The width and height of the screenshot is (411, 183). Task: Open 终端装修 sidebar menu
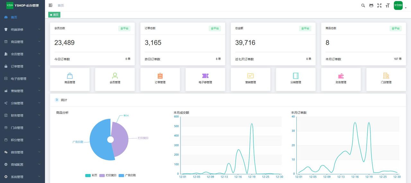[22, 30]
